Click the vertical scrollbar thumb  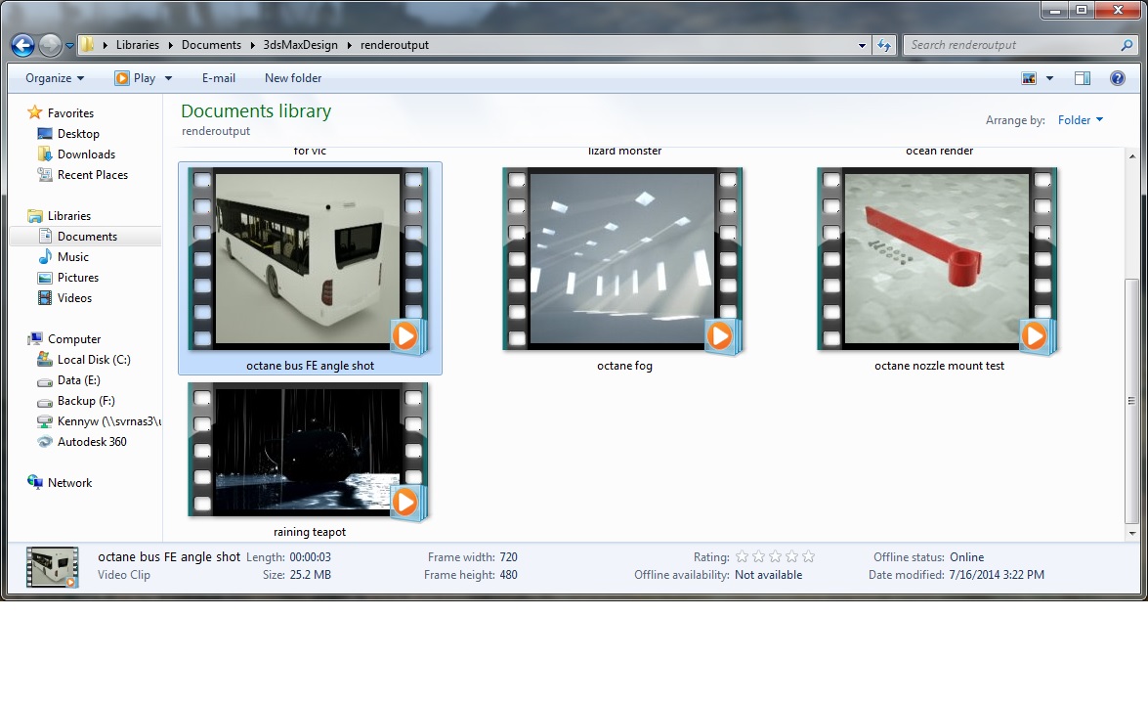1132,401
